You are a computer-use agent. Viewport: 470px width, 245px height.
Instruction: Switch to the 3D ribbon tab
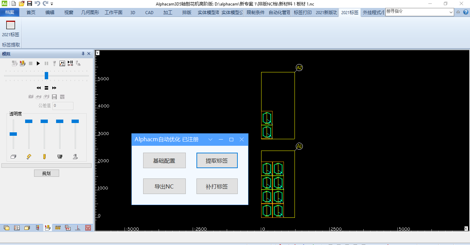pos(133,12)
